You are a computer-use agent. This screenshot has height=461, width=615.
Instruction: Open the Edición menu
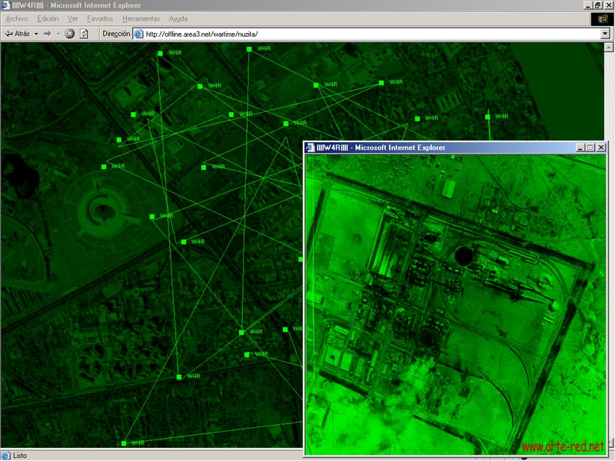(48, 18)
